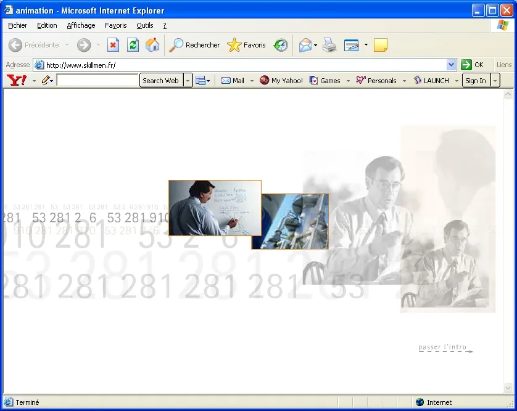The width and height of the screenshot is (517, 411).
Task: Expand the edit icon dropdown arrow
Action: click(x=366, y=45)
